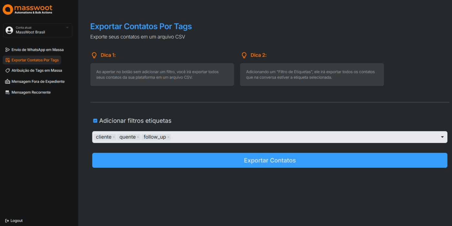452x226 pixels.
Task: Remove the cliente tag chip
Action: 114,137
